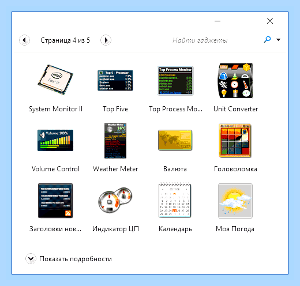
Task: Click the Unit Converter label
Action: tap(235, 109)
